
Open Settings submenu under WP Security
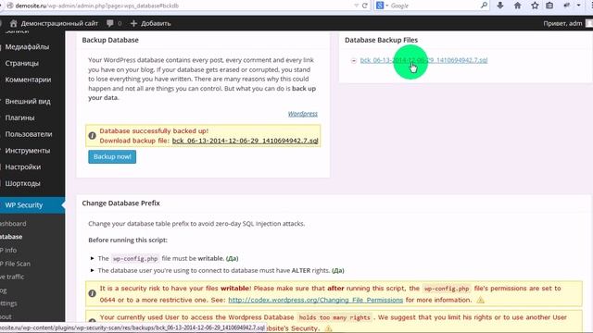[8, 303]
